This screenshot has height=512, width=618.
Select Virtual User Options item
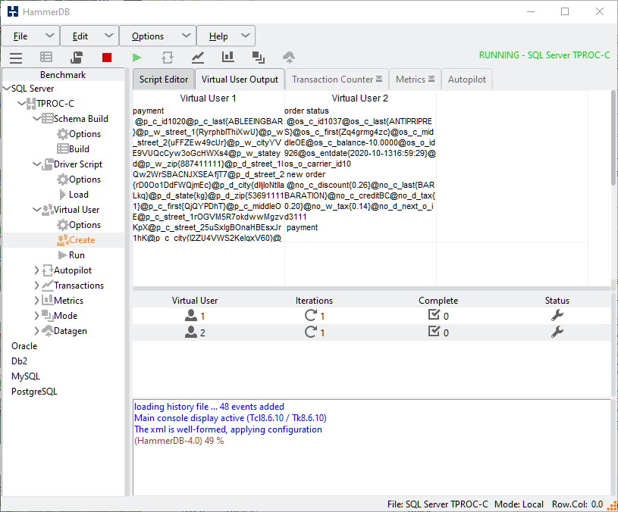(x=79, y=225)
